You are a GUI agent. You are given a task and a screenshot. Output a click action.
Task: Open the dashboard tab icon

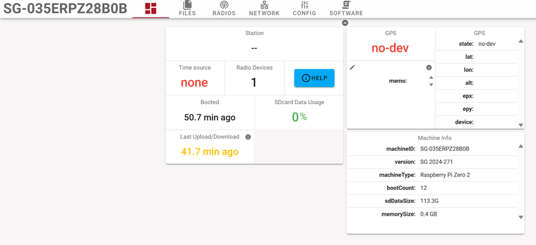coord(150,8)
